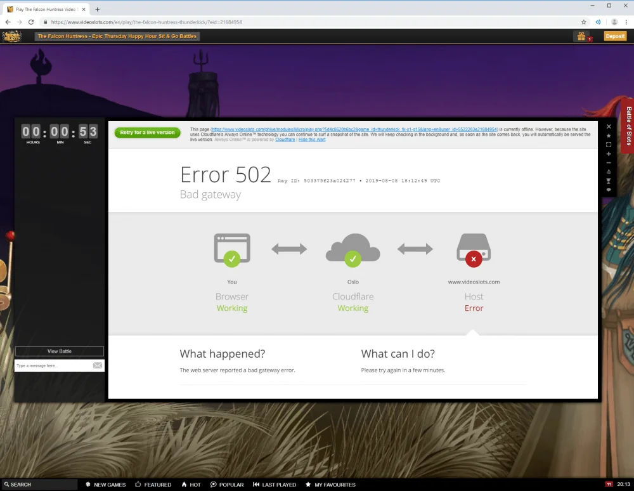
Task: Open the gift rewards icon
Action: [x=581, y=36]
